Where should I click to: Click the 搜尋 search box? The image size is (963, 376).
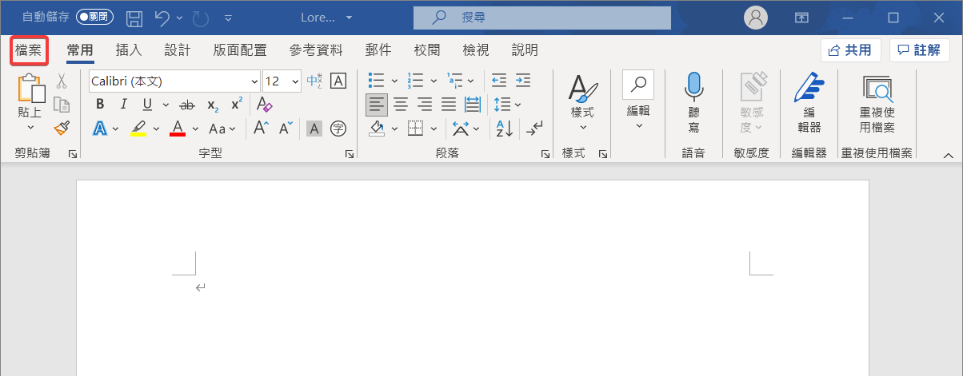pyautogui.click(x=541, y=18)
